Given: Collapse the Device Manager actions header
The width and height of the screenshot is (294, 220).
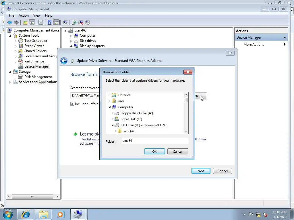Looking at the screenshot, I should click(285, 38).
